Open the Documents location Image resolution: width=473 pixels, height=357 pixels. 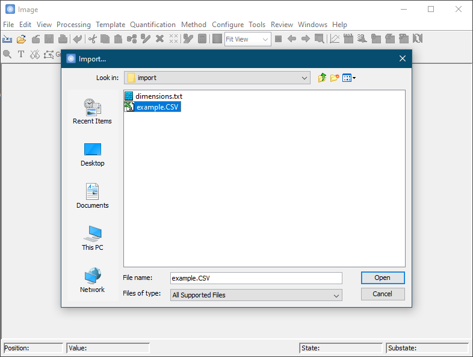[x=92, y=196]
